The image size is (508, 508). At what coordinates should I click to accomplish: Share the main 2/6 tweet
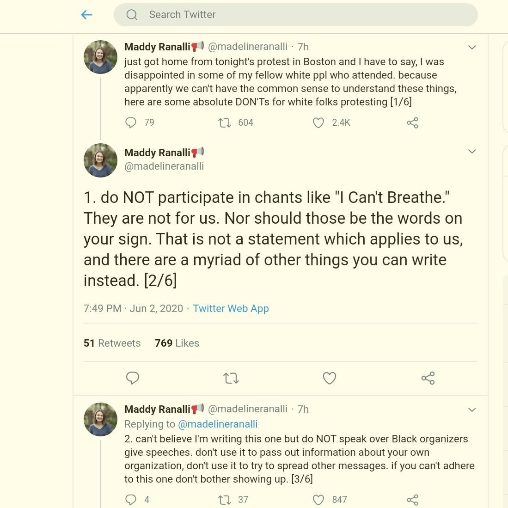[428, 378]
